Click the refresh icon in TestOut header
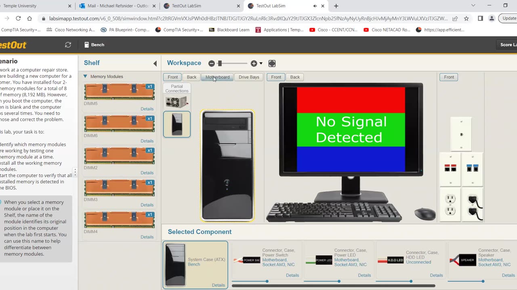Image resolution: width=517 pixels, height=290 pixels. tap(68, 45)
